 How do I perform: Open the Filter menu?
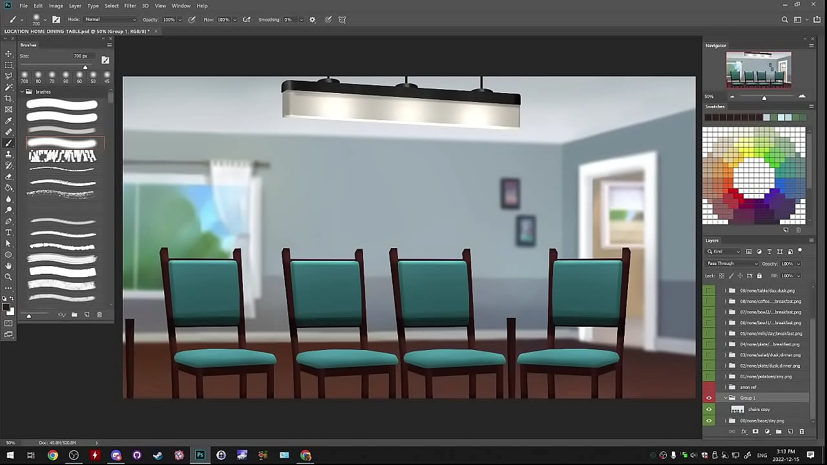130,6
